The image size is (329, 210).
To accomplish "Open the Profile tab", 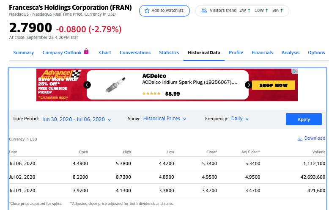I will click(x=236, y=52).
